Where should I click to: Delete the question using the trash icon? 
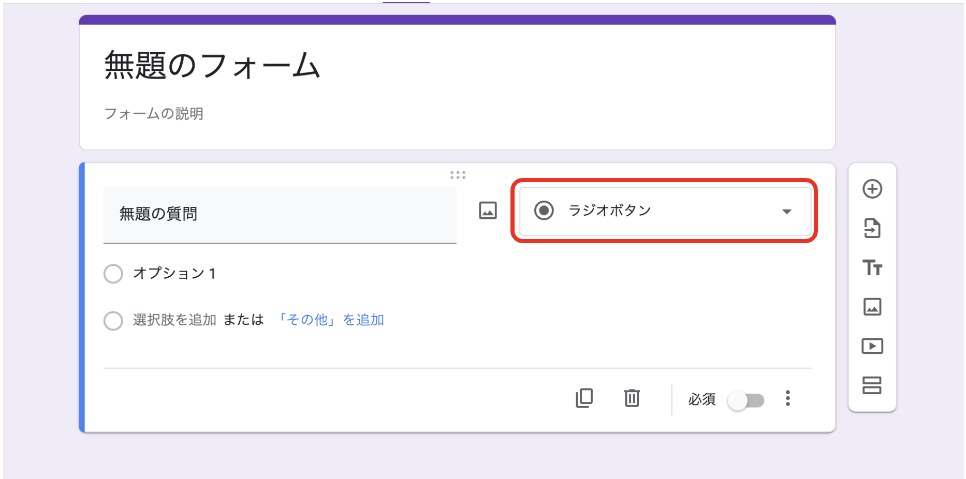pyautogui.click(x=632, y=398)
